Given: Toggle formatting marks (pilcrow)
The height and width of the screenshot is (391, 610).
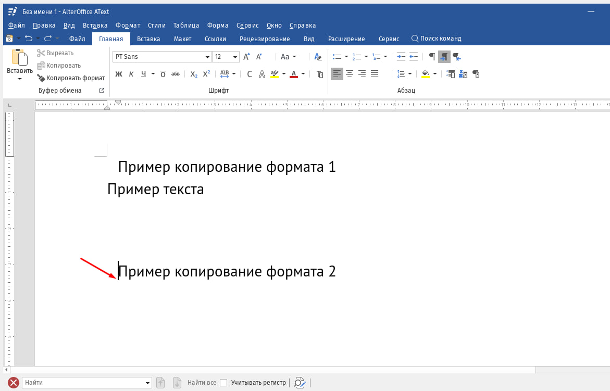Looking at the screenshot, I should [x=432, y=57].
